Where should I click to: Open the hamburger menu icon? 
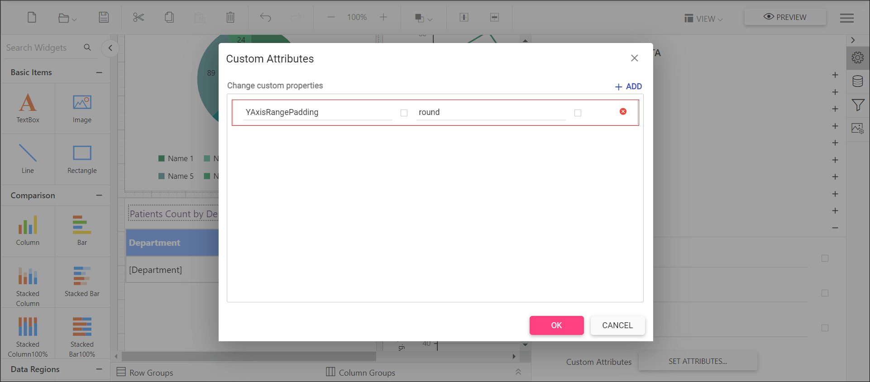[847, 18]
